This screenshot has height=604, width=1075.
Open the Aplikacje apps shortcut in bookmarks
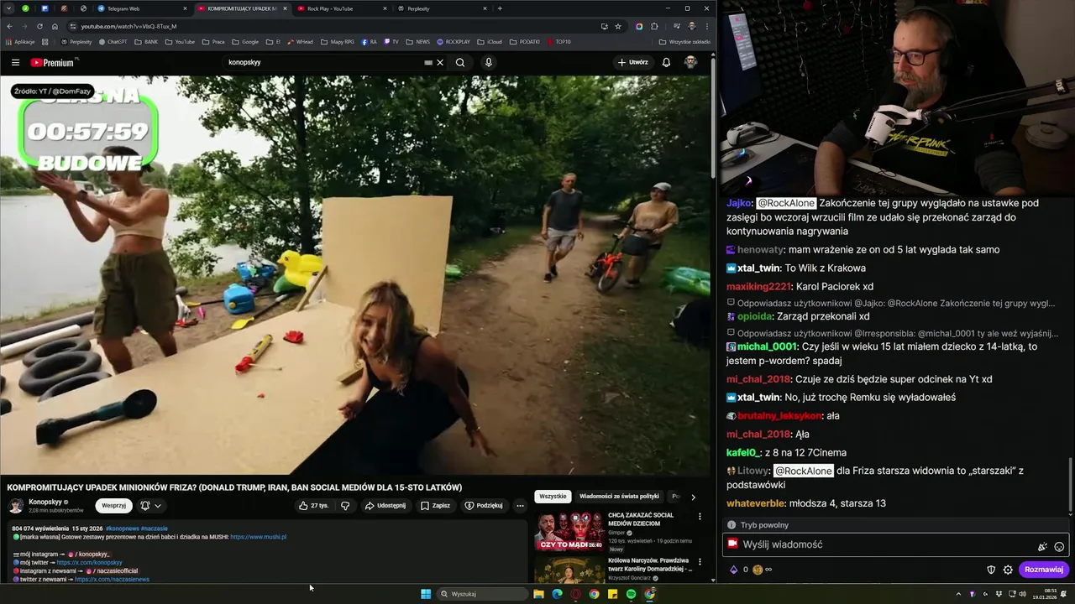tap(20, 41)
